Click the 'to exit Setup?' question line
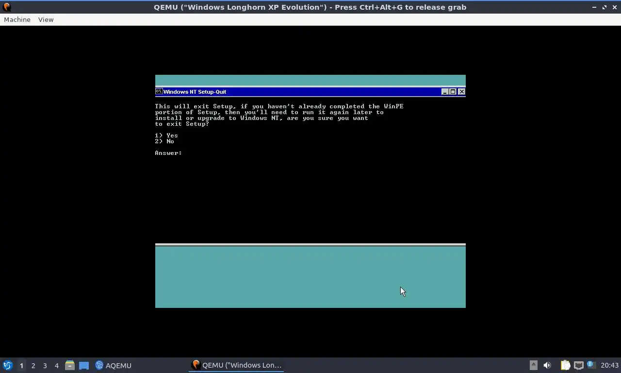Image resolution: width=621 pixels, height=373 pixels. pyautogui.click(x=182, y=124)
